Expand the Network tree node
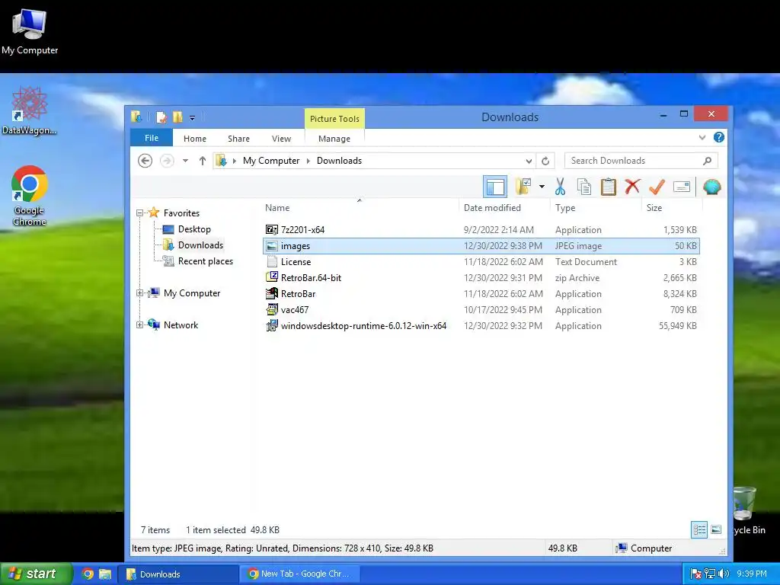This screenshot has height=585, width=780. (x=140, y=324)
